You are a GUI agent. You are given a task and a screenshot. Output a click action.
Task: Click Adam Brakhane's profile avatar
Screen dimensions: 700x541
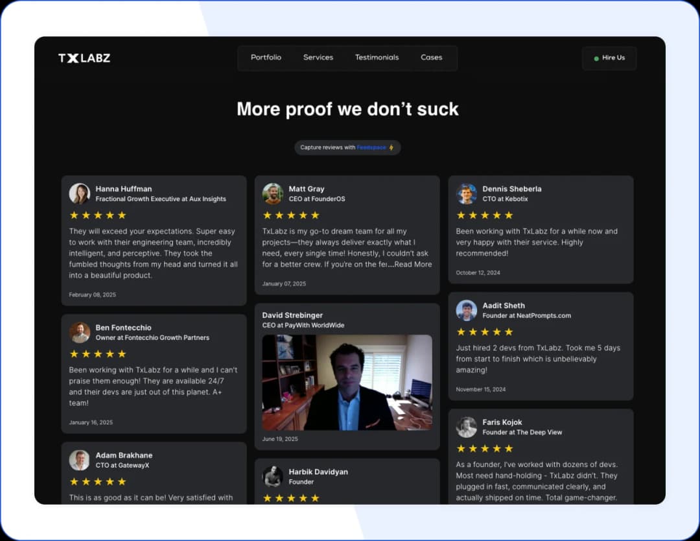pos(80,460)
